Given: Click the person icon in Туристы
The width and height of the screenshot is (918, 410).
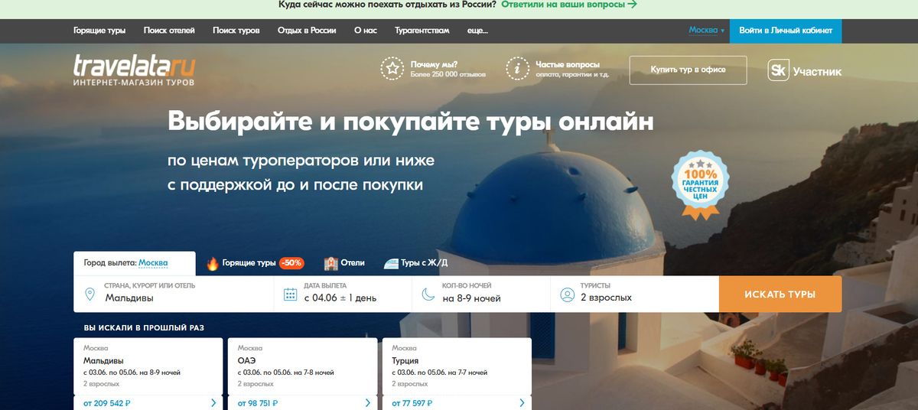Looking at the screenshot, I should [567, 294].
